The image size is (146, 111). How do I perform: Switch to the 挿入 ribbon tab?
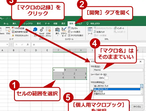pos(14,24)
